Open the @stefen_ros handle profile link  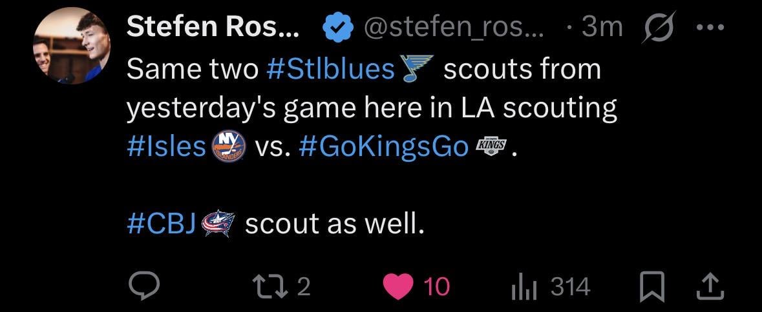[454, 27]
